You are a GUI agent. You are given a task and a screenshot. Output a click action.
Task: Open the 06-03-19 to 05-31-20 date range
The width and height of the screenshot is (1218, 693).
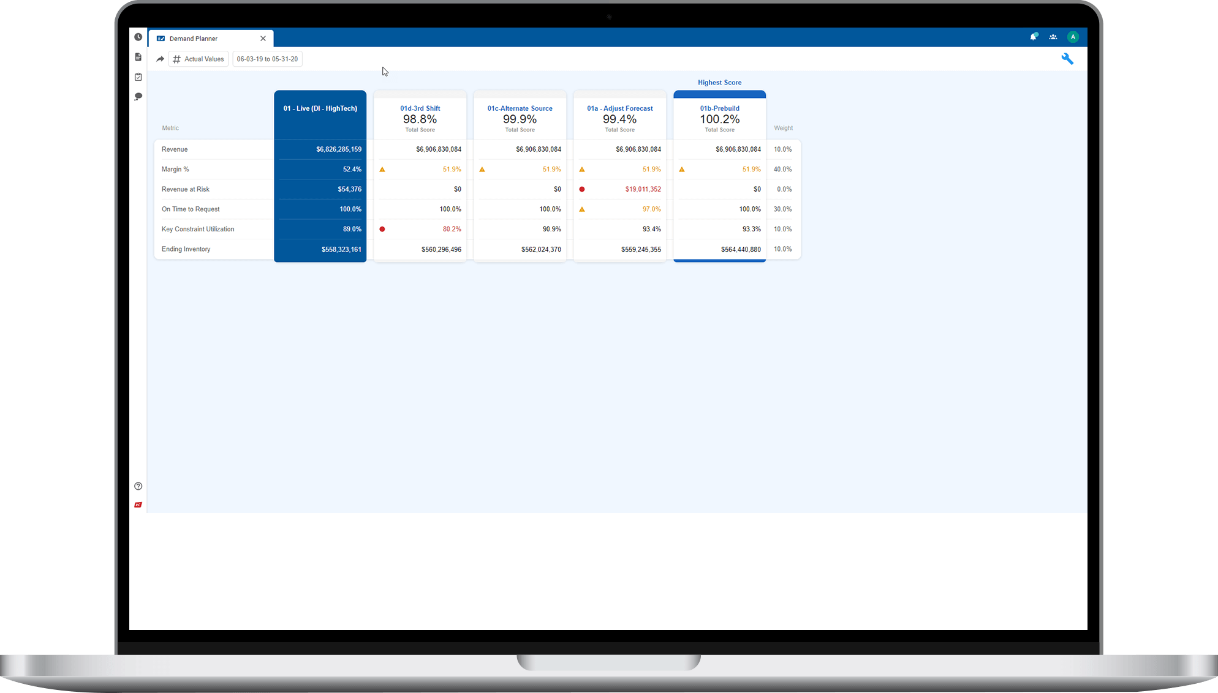pyautogui.click(x=267, y=59)
